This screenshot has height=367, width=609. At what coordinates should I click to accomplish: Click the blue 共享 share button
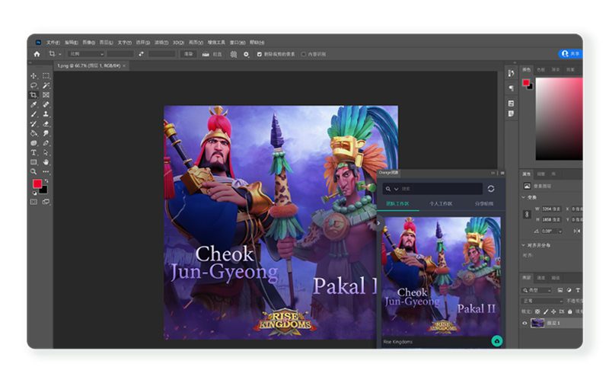(570, 54)
